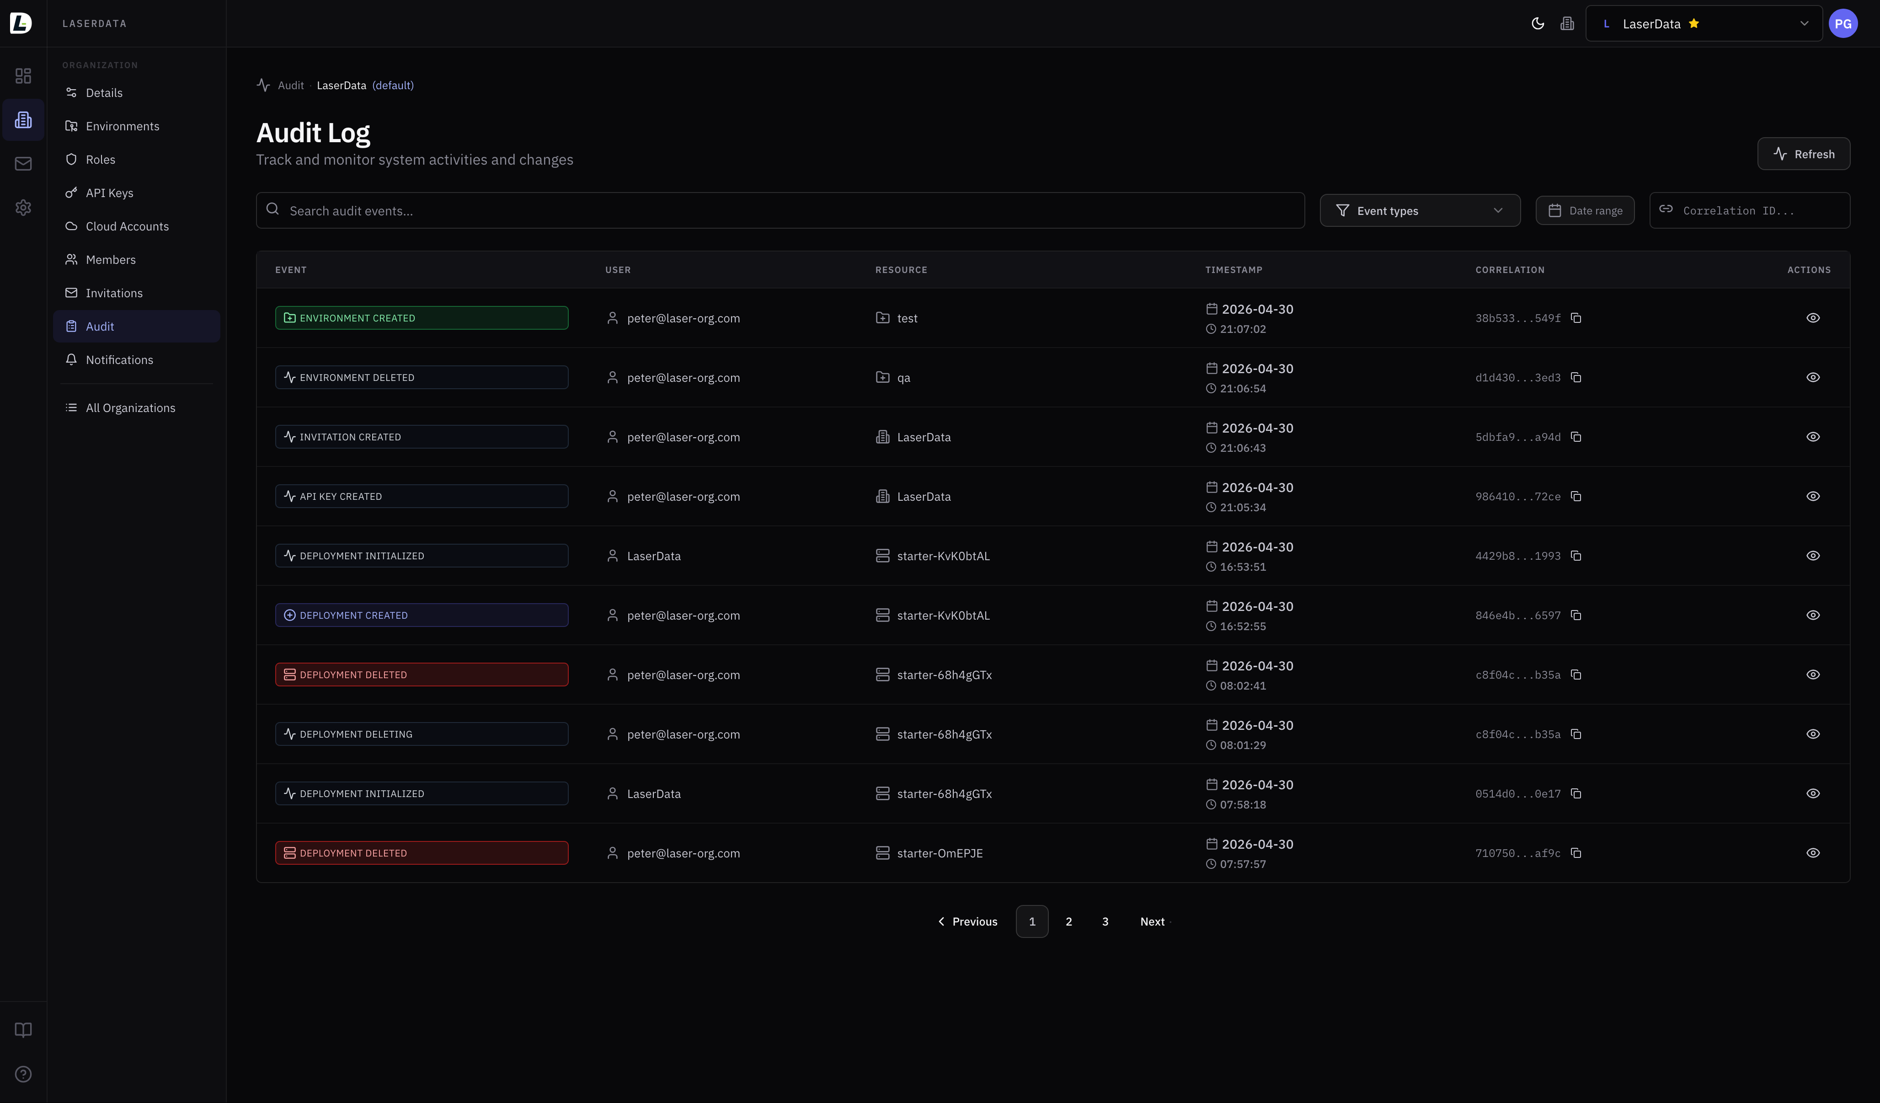Click the help question mark icon
The width and height of the screenshot is (1880, 1103).
pyautogui.click(x=23, y=1074)
